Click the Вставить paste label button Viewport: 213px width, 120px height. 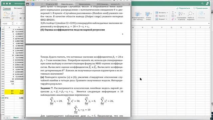pos(7,18)
